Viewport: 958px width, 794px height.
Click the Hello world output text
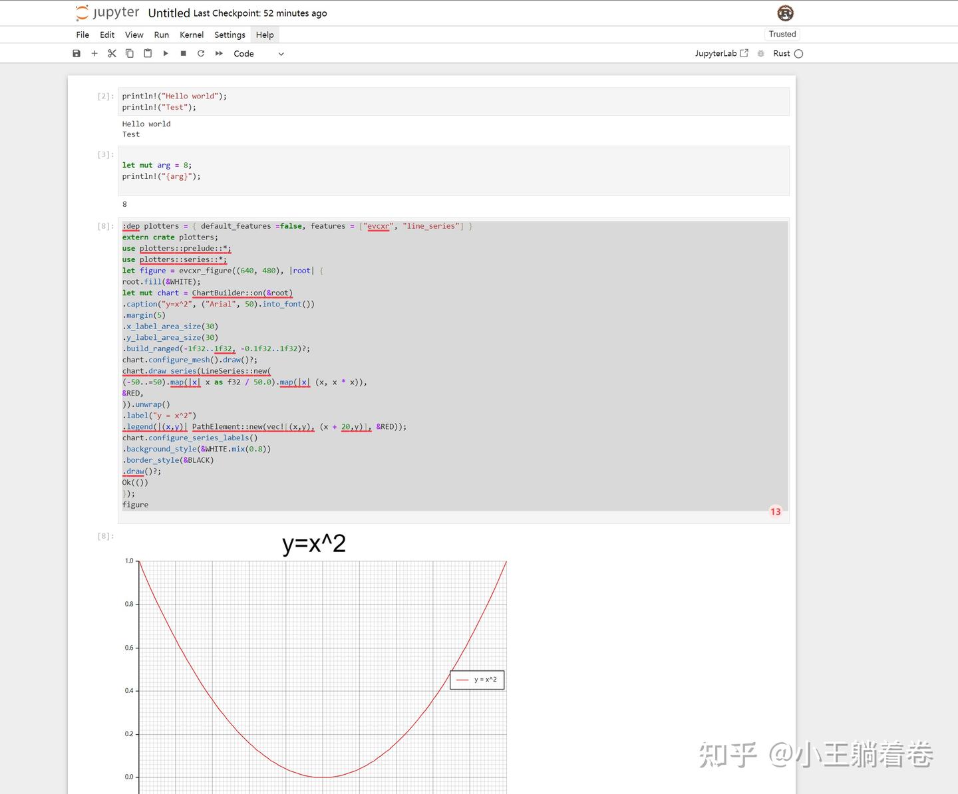[x=146, y=124]
